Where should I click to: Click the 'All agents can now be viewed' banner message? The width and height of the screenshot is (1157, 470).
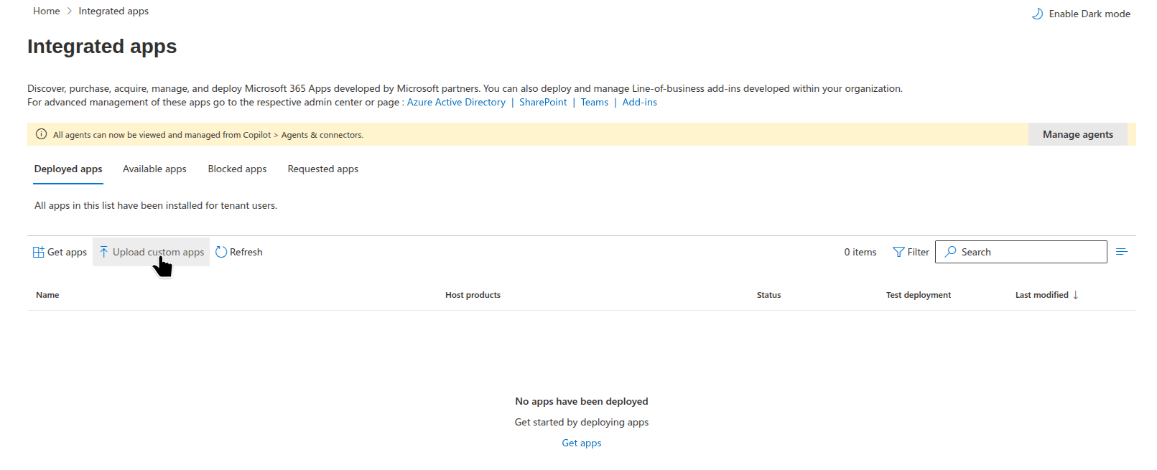pos(208,135)
